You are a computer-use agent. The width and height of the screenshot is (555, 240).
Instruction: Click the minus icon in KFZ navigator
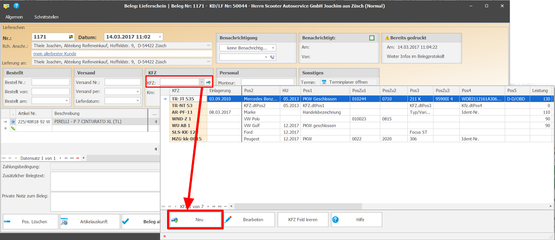click(x=225, y=206)
